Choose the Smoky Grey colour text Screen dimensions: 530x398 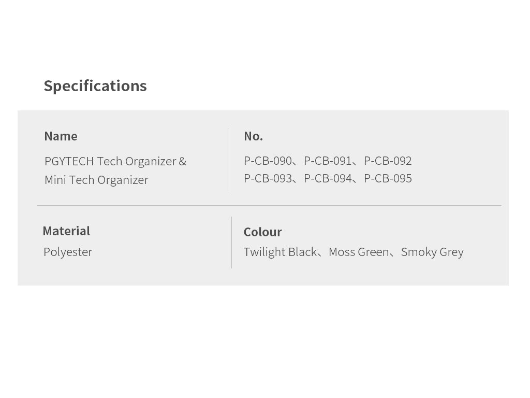(432, 252)
